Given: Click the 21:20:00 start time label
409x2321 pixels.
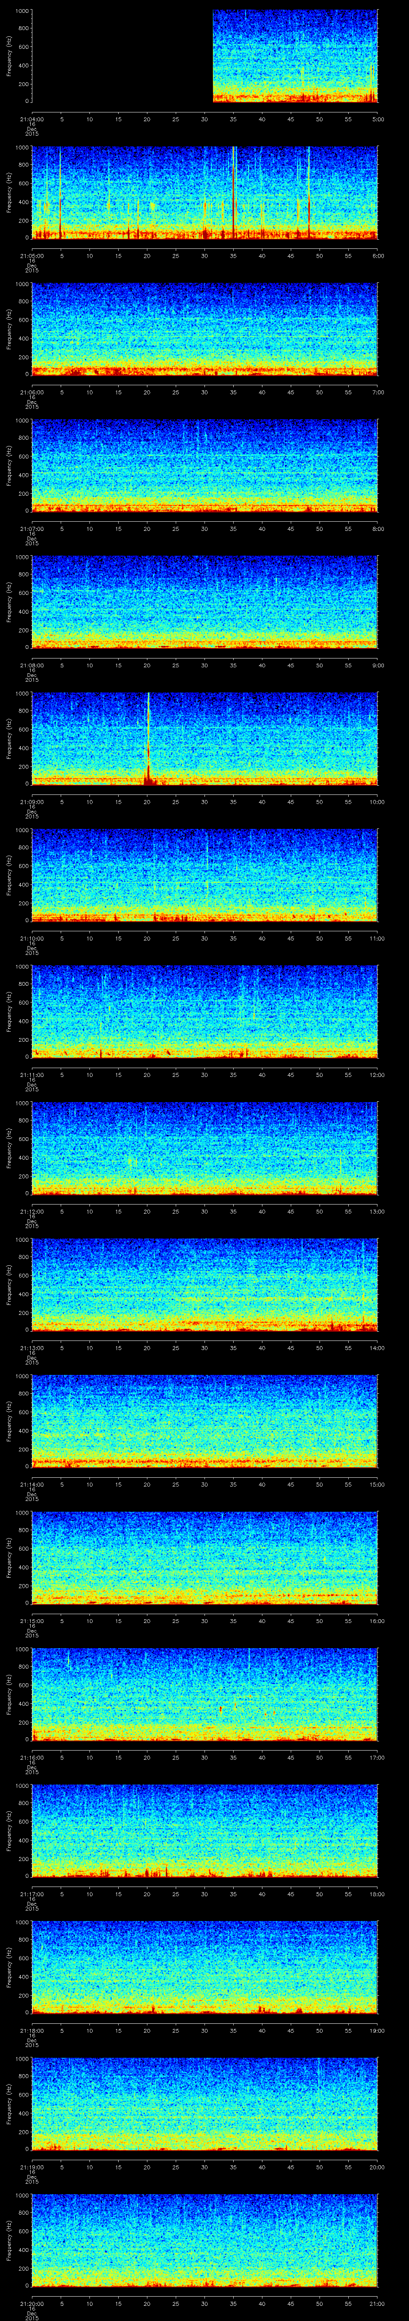Looking at the screenshot, I should 32,2304.
